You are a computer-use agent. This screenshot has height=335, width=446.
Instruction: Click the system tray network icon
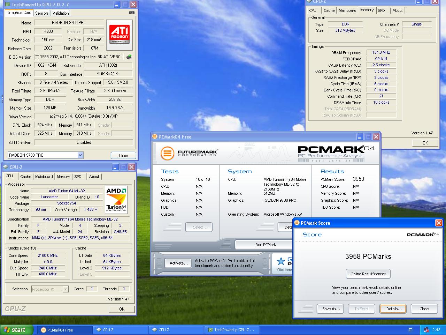(x=426, y=329)
